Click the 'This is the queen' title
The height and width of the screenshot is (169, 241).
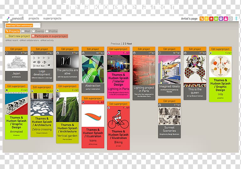coord(195,91)
